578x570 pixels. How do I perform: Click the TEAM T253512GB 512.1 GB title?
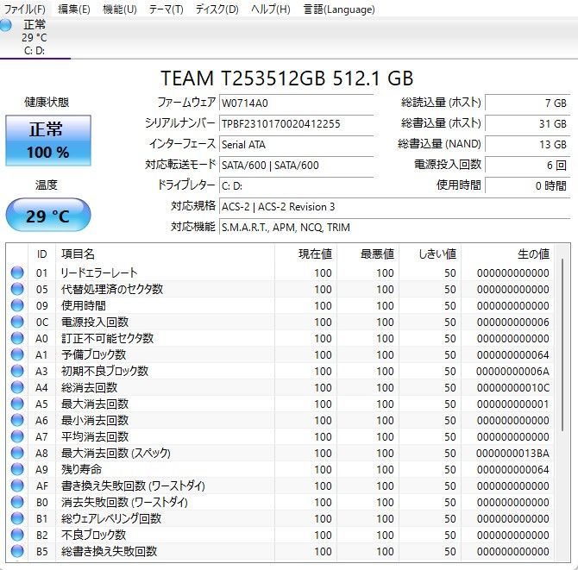pyautogui.click(x=286, y=78)
